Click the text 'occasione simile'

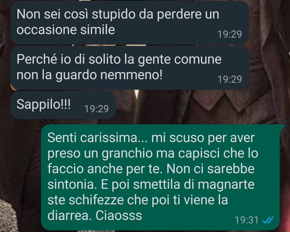click(66, 30)
